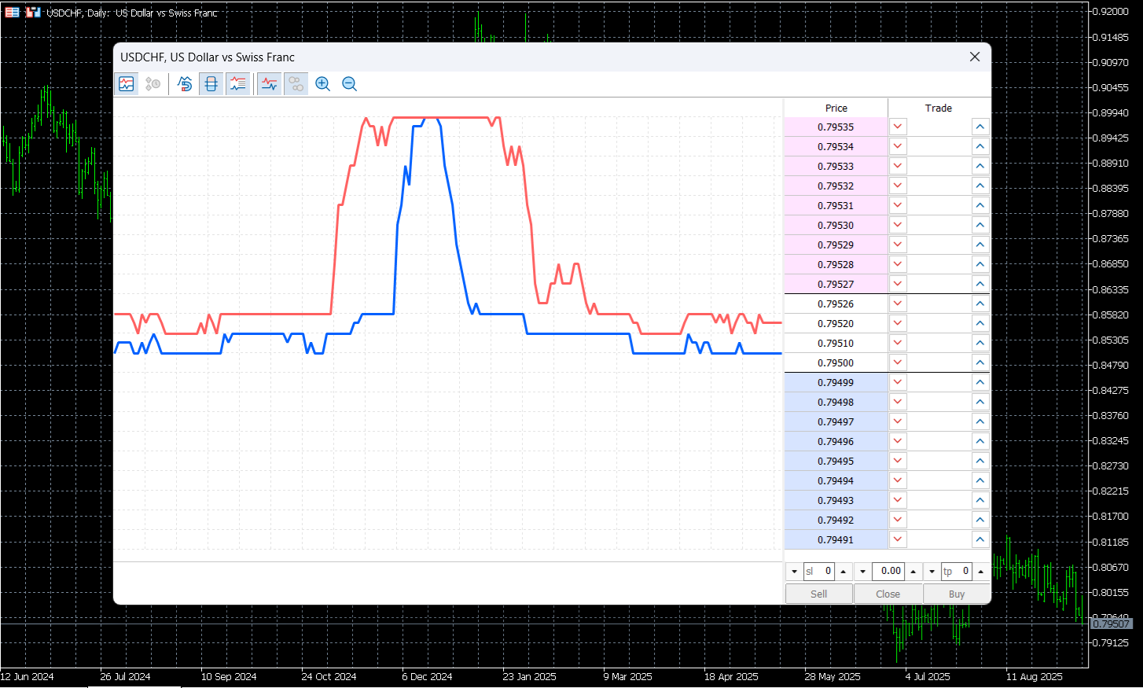Image resolution: width=1143 pixels, height=688 pixels.
Task: Increase the stop loss (sl) value
Action: click(x=843, y=572)
